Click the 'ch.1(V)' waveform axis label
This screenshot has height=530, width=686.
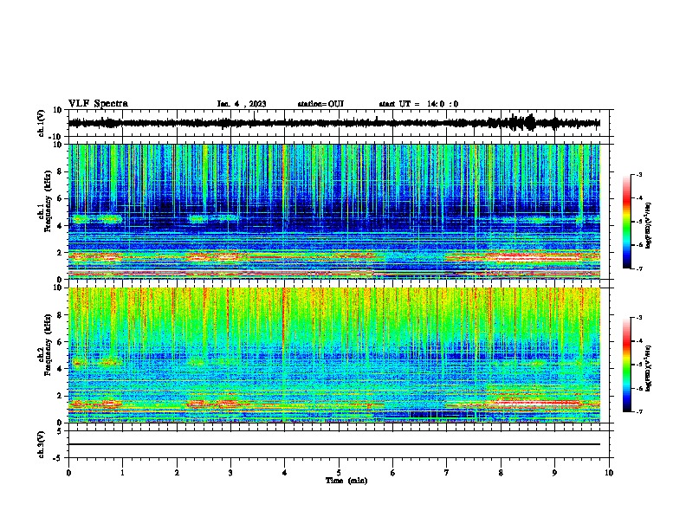[x=42, y=123]
